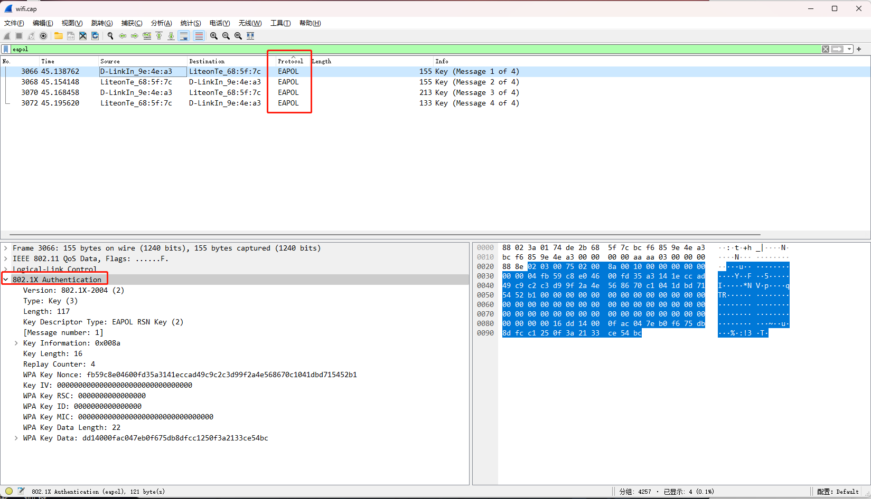The image size is (871, 499).
Task: Open the 视图(V) menu
Action: pyautogui.click(x=72, y=23)
